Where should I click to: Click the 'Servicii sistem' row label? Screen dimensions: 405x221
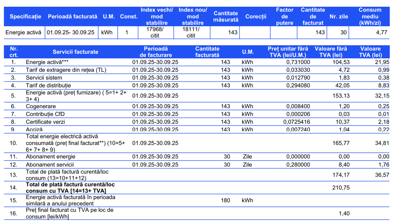(x=44, y=78)
